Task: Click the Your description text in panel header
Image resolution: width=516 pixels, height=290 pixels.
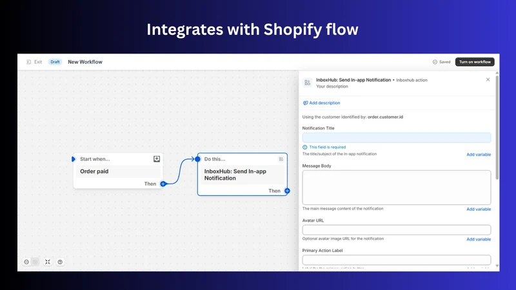Action: tap(332, 86)
